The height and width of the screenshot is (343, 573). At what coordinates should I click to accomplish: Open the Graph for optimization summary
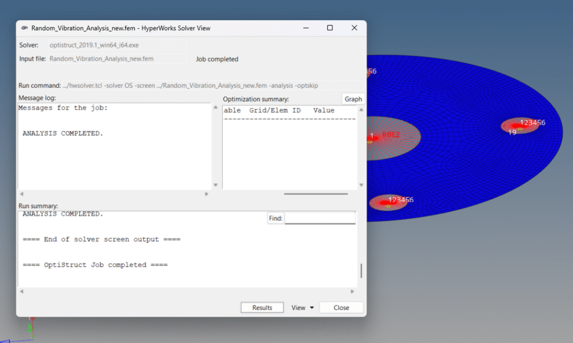pyautogui.click(x=353, y=99)
